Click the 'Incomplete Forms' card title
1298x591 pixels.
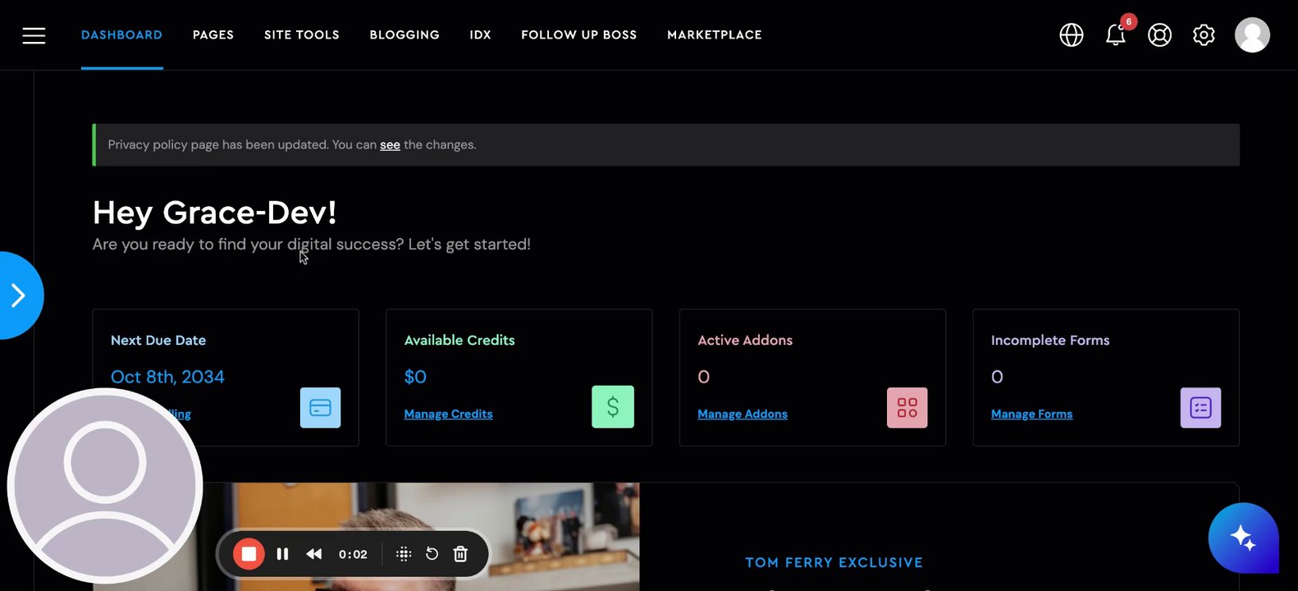pos(1050,340)
